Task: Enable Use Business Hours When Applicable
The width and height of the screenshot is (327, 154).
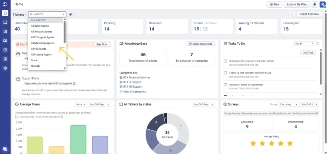Action: pyautogui.click(x=17, y=117)
